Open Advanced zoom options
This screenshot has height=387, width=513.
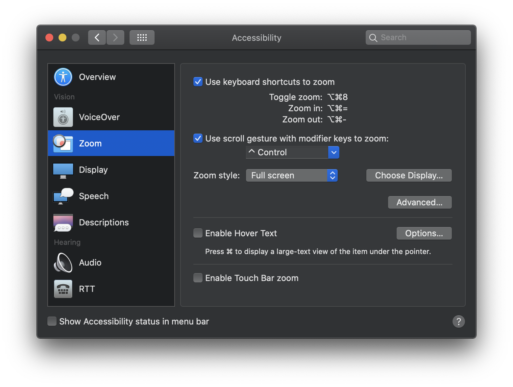click(x=420, y=202)
